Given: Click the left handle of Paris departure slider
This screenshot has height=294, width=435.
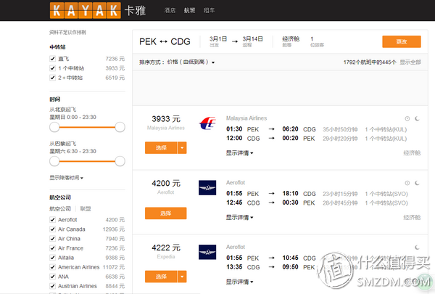Looking at the screenshot, I should 54,161.
